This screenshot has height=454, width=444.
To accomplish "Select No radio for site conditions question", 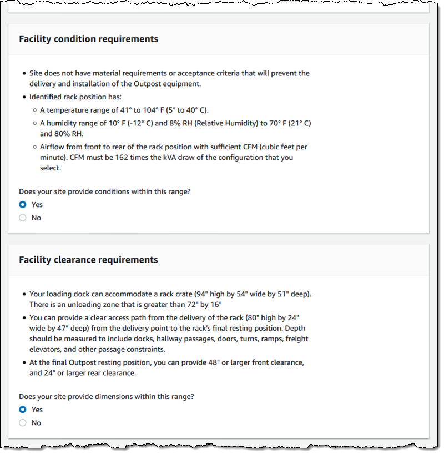I will point(23,218).
